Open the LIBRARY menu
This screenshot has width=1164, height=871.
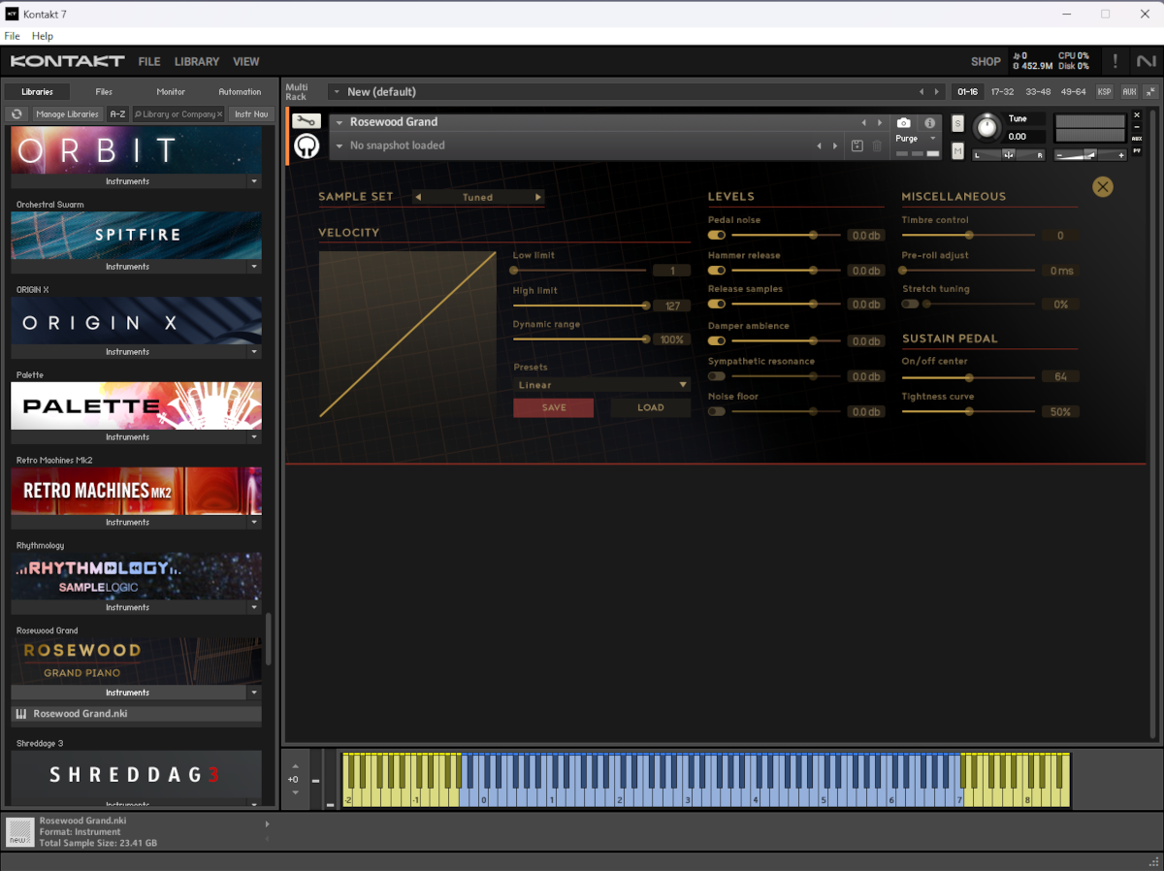[x=197, y=61]
